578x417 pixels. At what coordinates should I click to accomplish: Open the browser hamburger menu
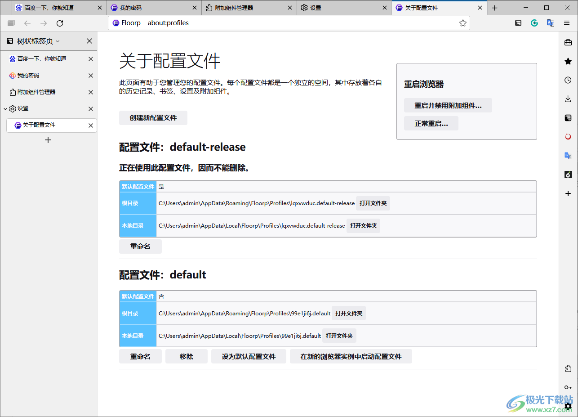pyautogui.click(x=567, y=23)
